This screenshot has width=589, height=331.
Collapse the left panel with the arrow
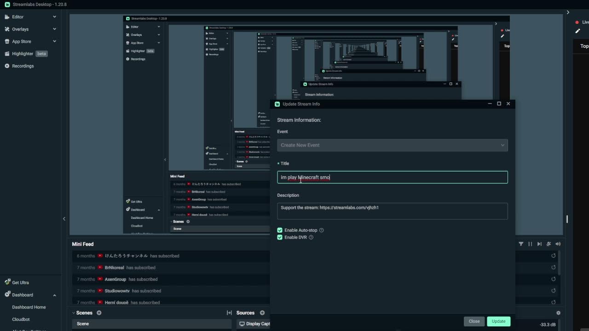pos(64,219)
